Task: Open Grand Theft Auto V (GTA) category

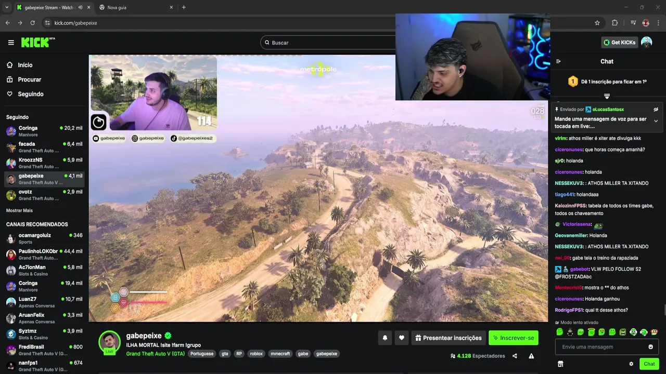Action: 155,354
